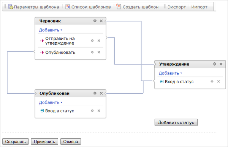Viewport: 228px width, 147px height.
Task: Choose Экспорт in toolbar
Action: pyautogui.click(x=177, y=7)
